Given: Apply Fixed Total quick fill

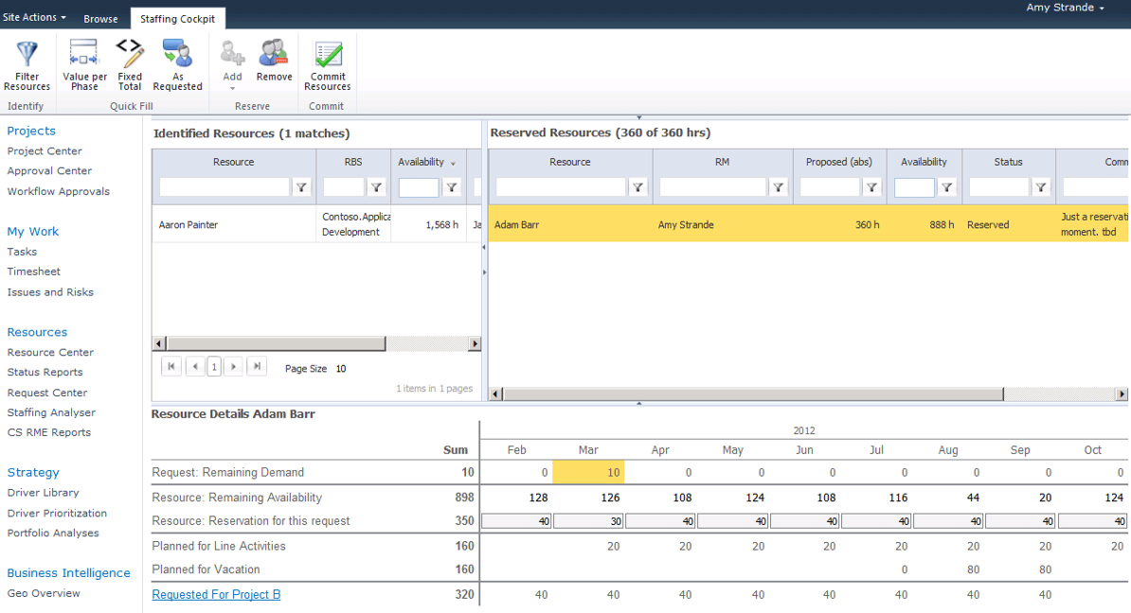Looking at the screenshot, I should point(130,65).
